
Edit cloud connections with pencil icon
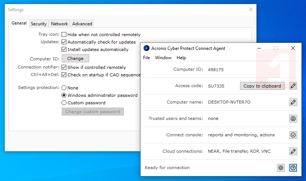293,151
